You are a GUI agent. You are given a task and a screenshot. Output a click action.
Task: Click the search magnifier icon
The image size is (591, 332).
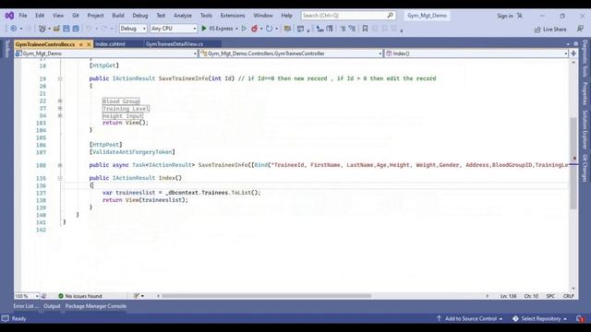click(x=390, y=16)
